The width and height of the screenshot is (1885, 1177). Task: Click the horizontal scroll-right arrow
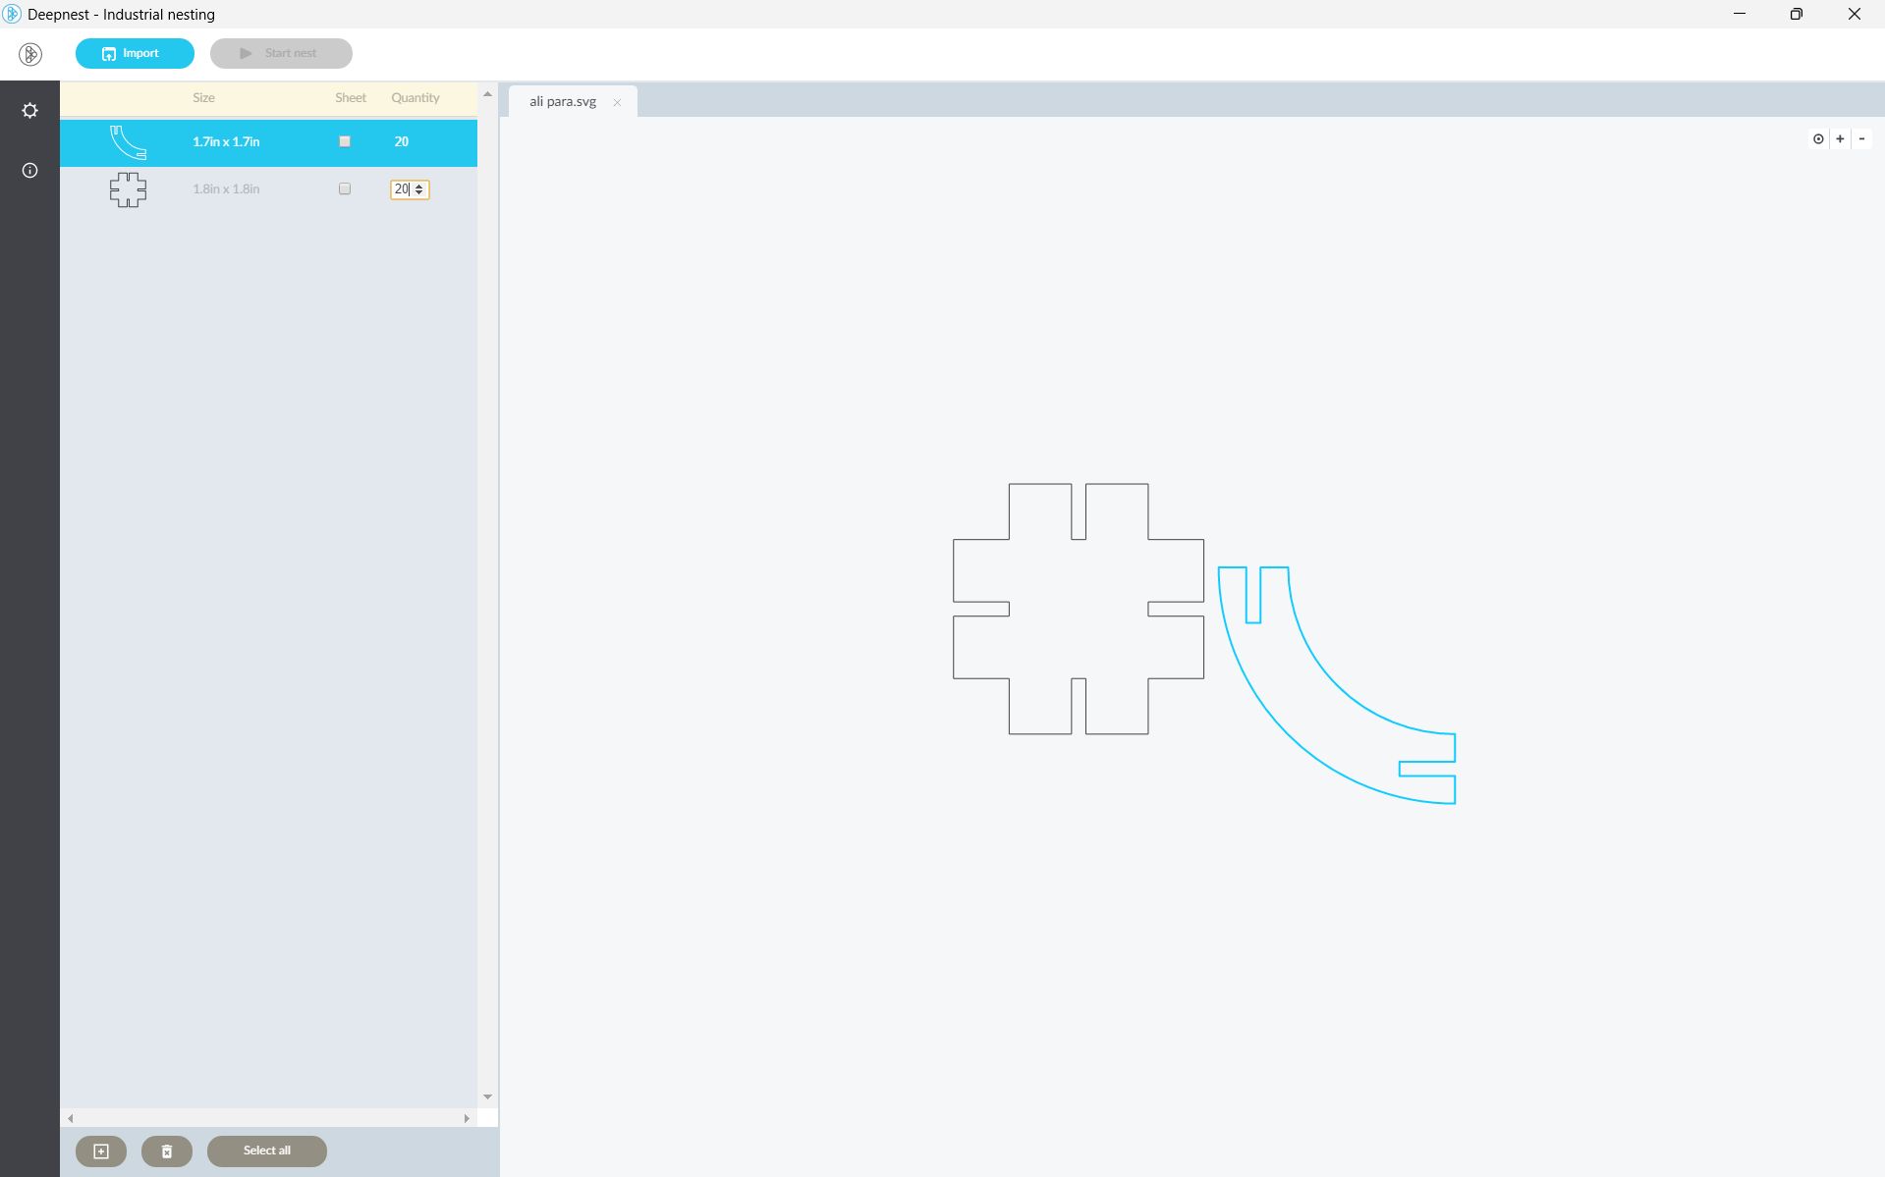tap(467, 1118)
